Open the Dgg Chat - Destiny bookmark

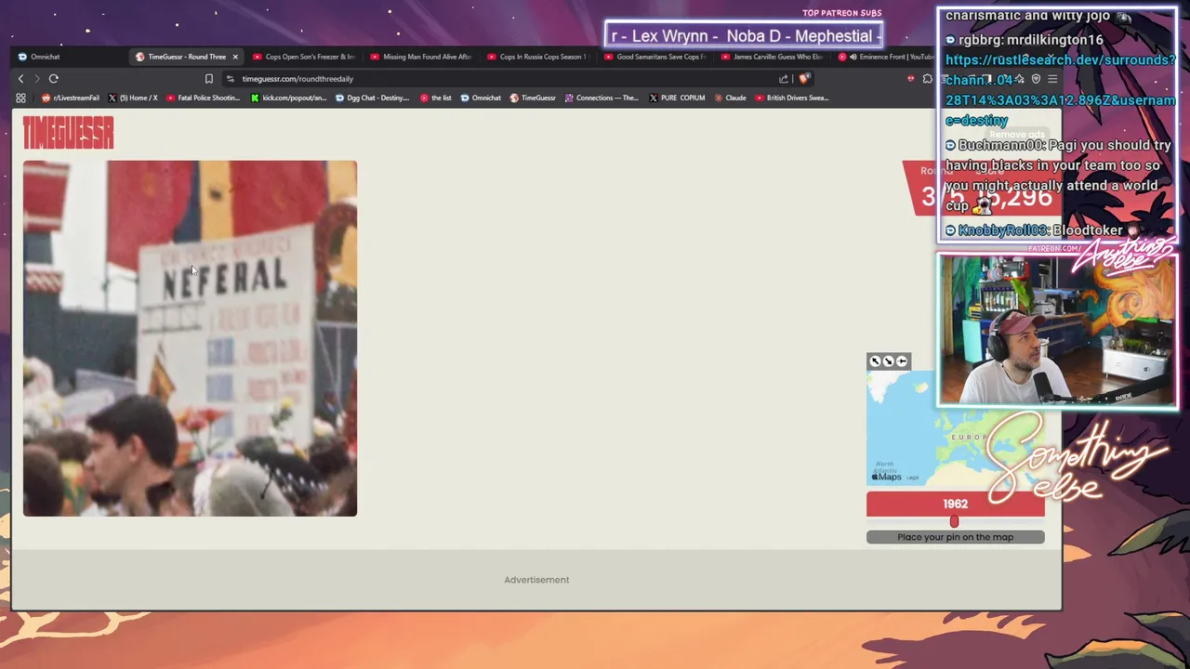click(x=372, y=98)
